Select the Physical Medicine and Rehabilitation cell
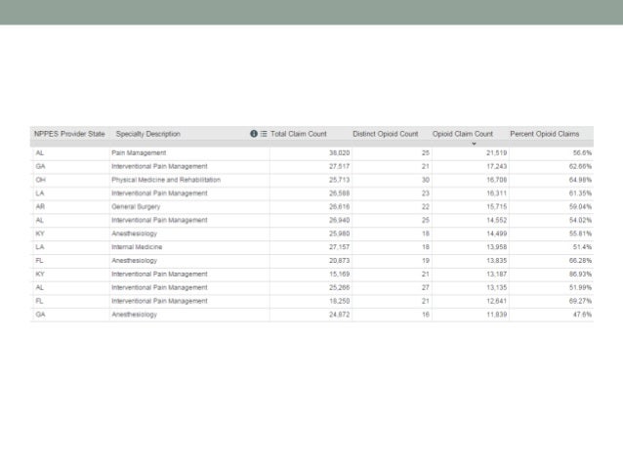The height and width of the screenshot is (468, 623). [x=165, y=181]
